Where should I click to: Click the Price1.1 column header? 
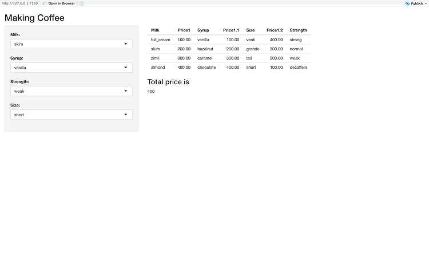coord(231,30)
